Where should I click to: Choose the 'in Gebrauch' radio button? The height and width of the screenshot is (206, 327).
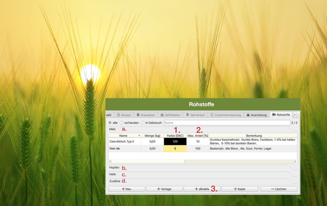coord(143,122)
